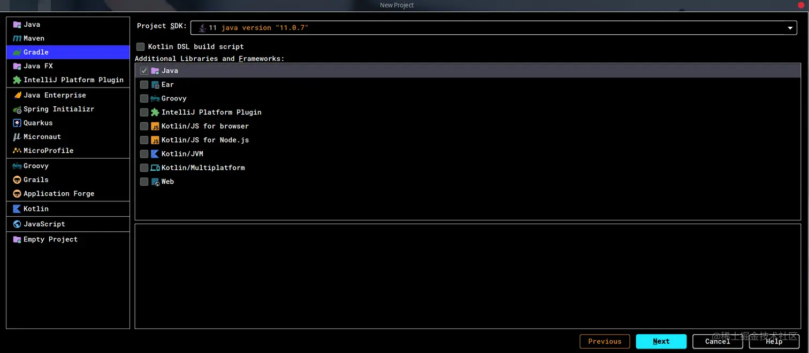Click the Spring Initializr icon
The height and width of the screenshot is (353, 809).
[17, 109]
